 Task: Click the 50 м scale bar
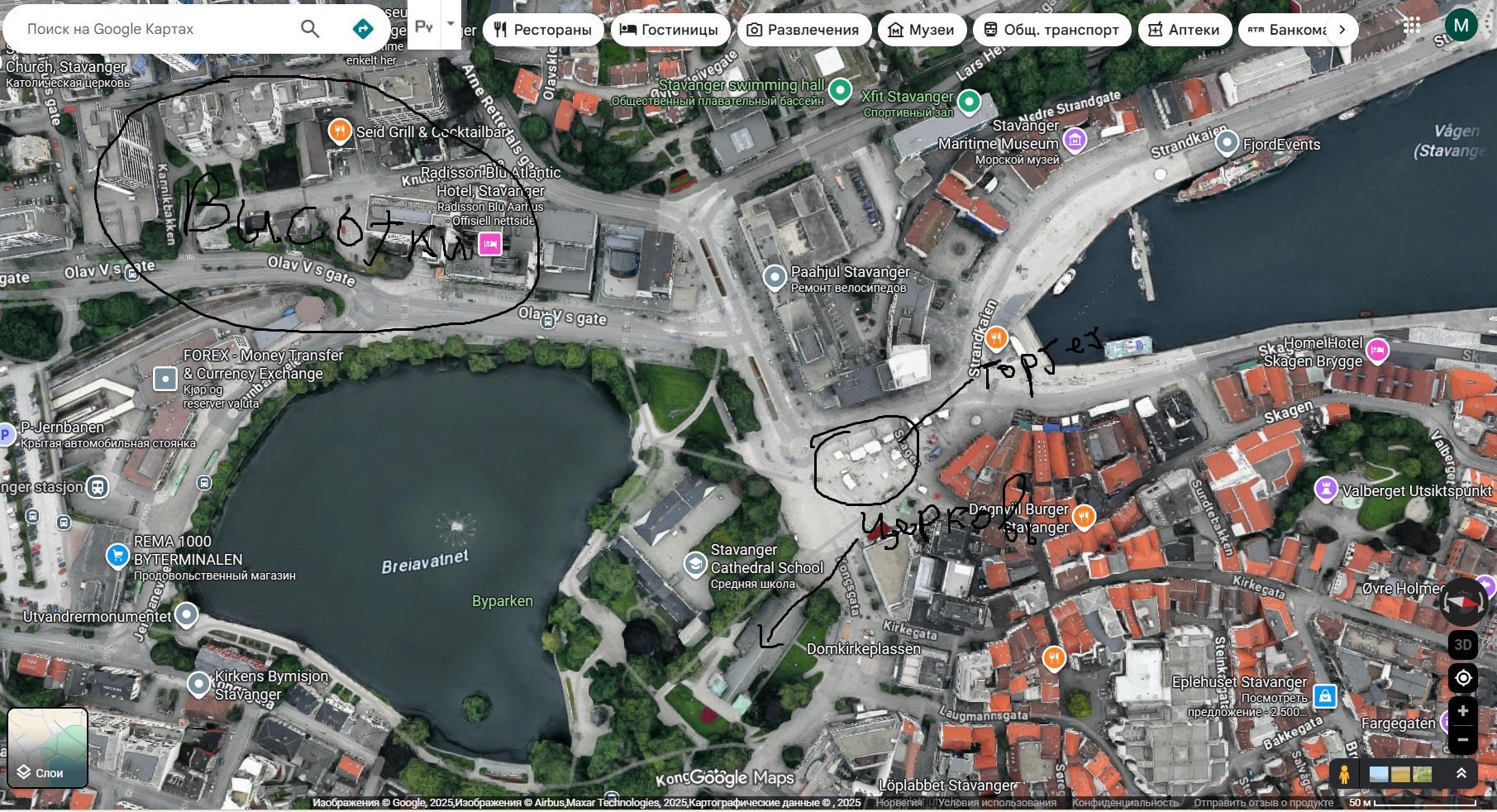[x=1412, y=802]
